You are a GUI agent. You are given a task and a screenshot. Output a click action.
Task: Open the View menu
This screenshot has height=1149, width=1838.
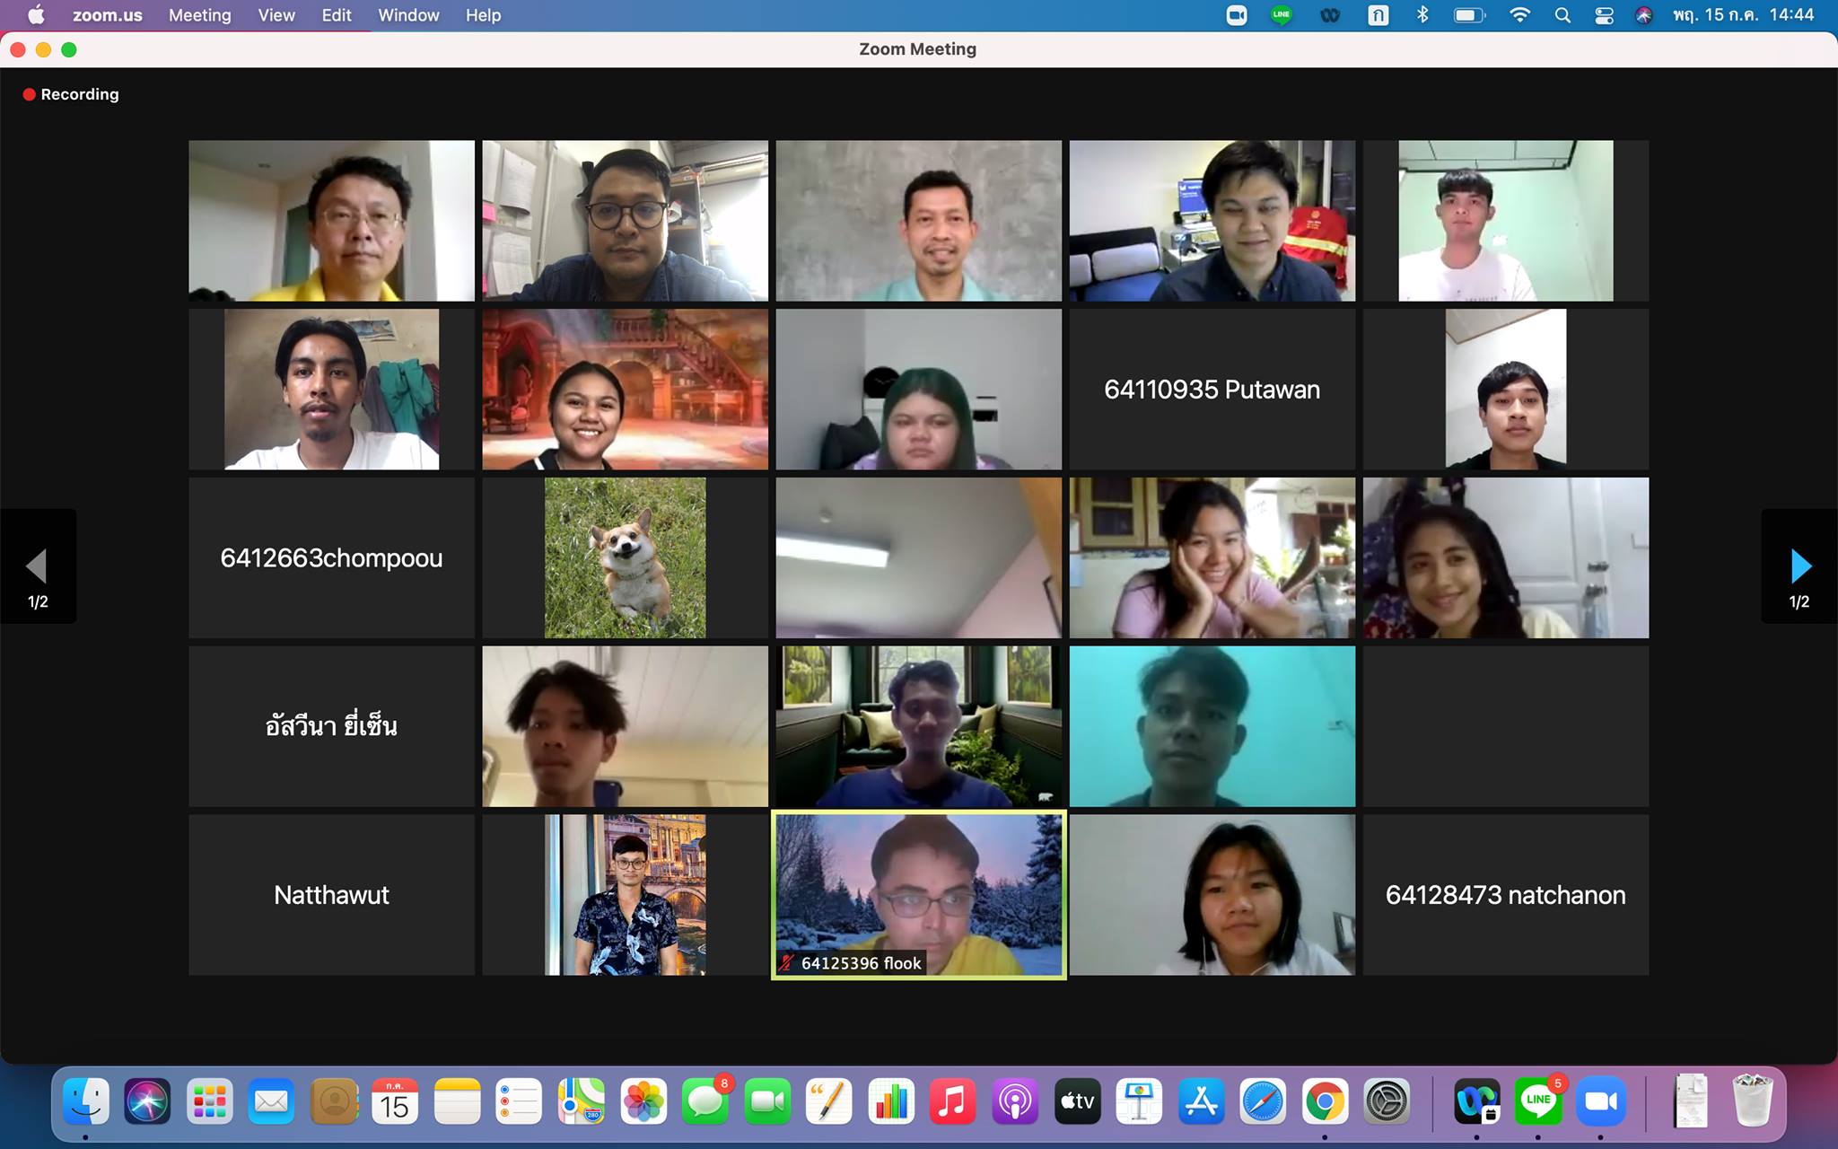[x=276, y=15]
